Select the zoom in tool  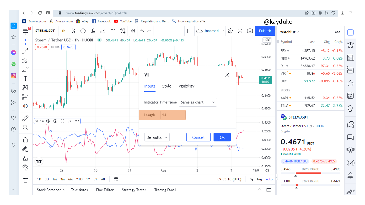(x=25, y=128)
